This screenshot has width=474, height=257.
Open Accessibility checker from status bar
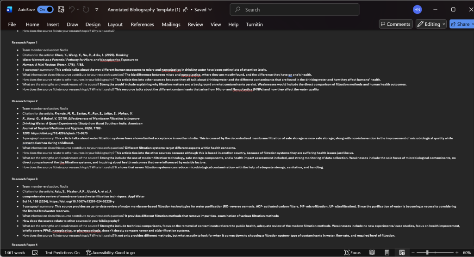click(110, 253)
